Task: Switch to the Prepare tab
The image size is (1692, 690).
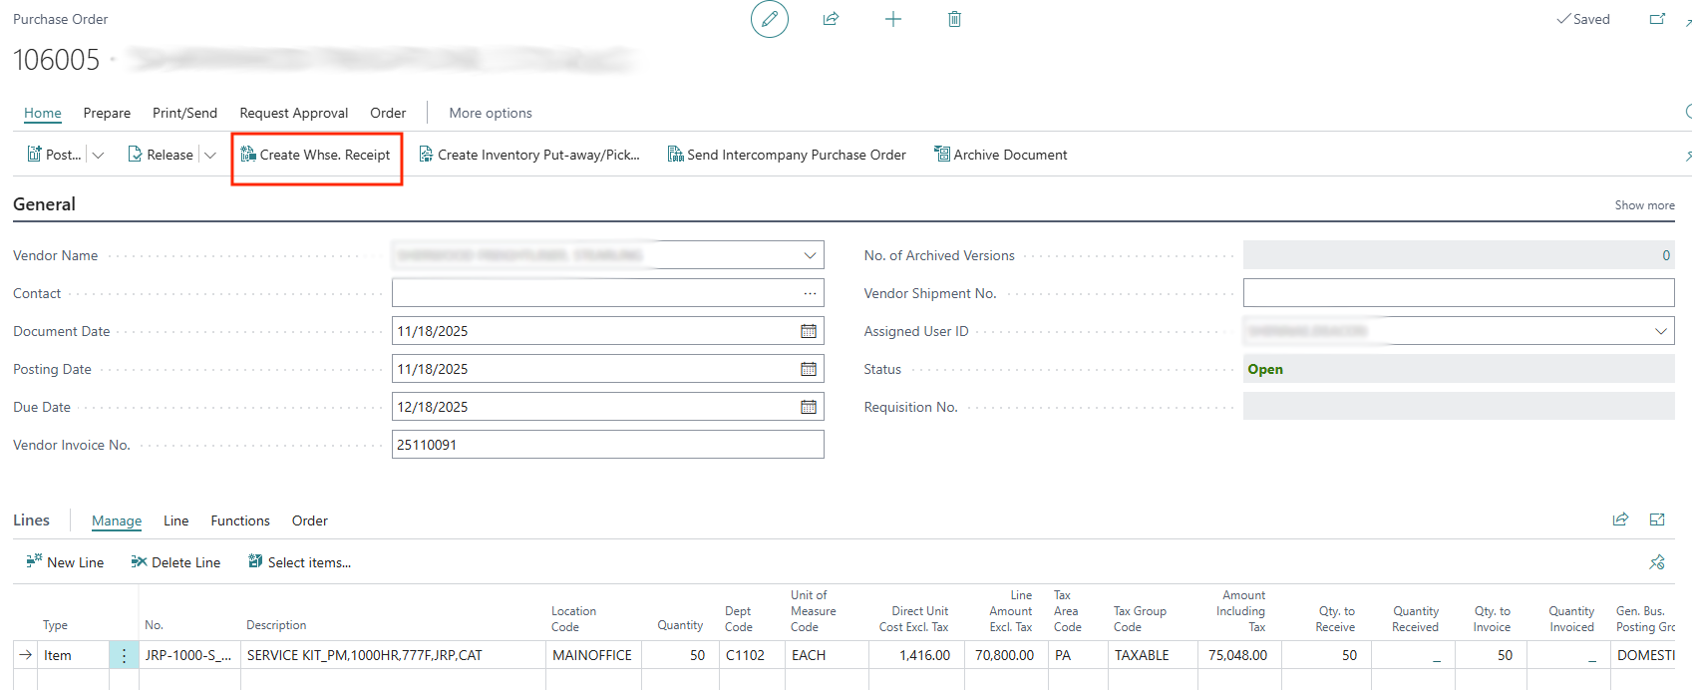Action: [107, 113]
